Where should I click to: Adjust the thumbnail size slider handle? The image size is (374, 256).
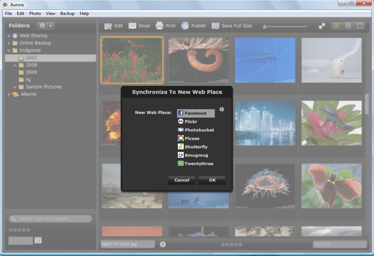(264, 27)
